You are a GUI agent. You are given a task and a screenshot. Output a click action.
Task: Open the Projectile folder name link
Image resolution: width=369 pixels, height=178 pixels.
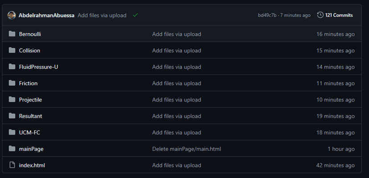pos(30,100)
